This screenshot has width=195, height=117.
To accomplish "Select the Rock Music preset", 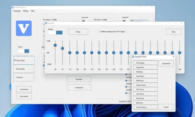I will (145, 76).
